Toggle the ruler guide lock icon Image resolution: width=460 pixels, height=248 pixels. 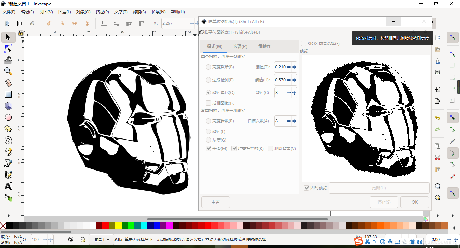(21, 33)
